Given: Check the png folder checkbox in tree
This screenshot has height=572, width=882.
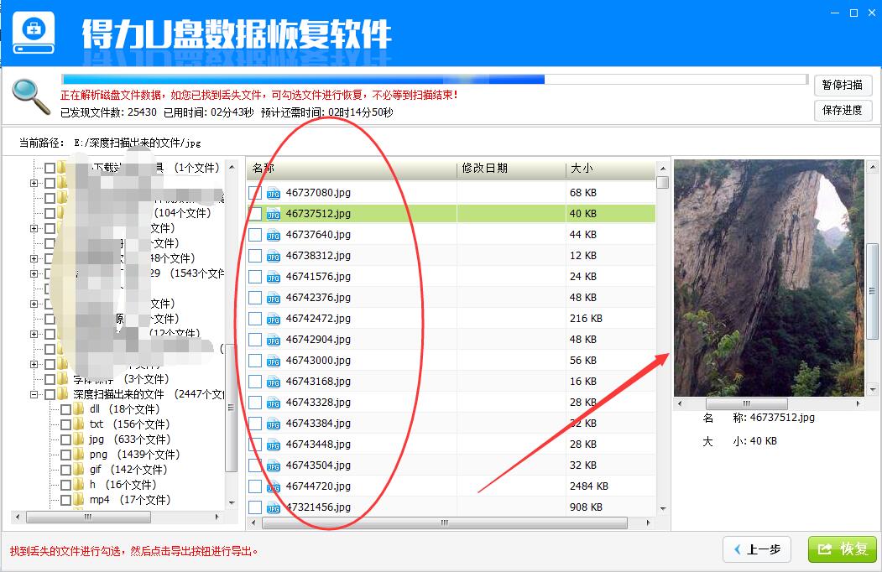Looking at the screenshot, I should pyautogui.click(x=65, y=455).
